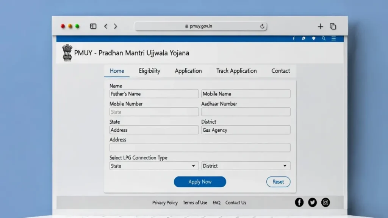This screenshot has height=218, width=388.
Task: Click the PMUY - Pradhan Mantri Ujjwala Yojana title
Action: (x=131, y=53)
